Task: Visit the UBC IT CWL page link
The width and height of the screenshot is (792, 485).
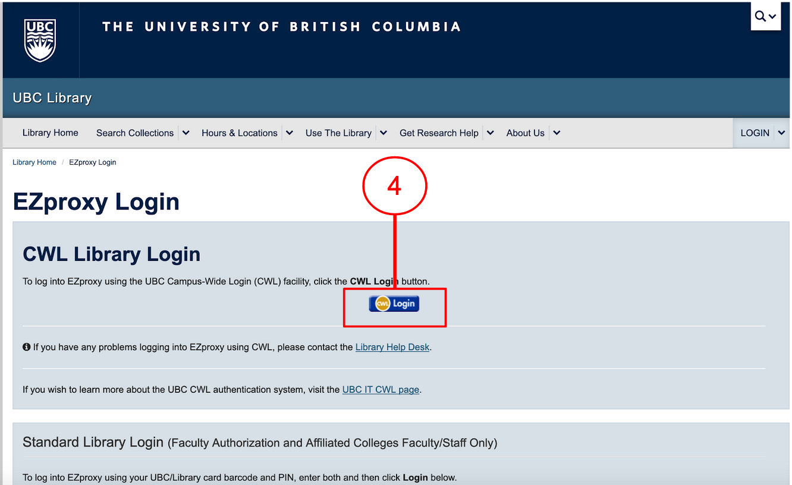Action: click(x=381, y=390)
